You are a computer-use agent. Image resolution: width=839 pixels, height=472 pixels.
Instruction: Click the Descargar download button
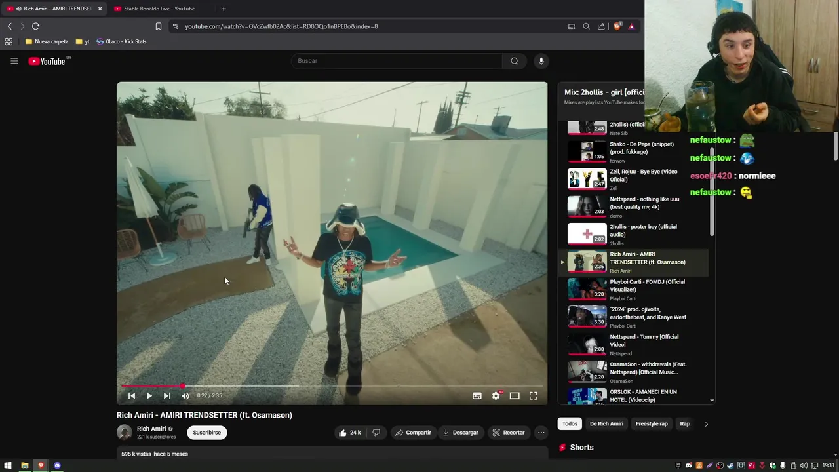coord(460,433)
